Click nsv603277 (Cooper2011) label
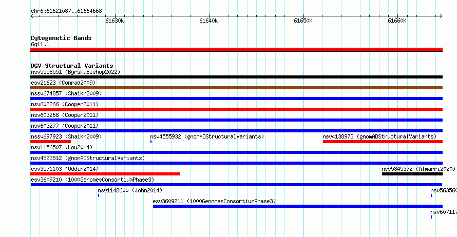 65,126
